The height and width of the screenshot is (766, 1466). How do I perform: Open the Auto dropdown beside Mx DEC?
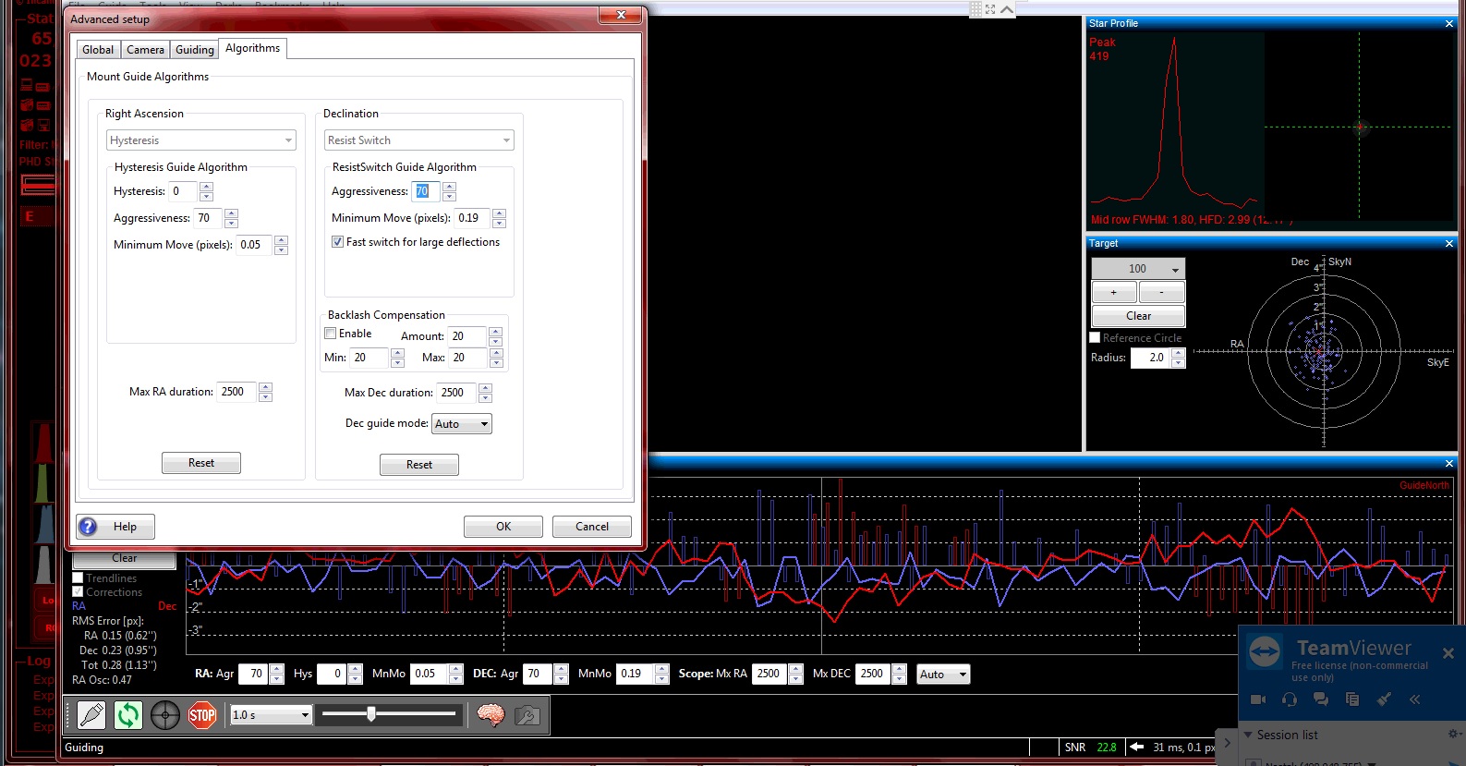943,675
